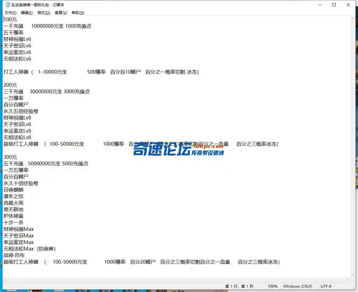This screenshot has height=292, width=358.
Task: Click the 五千爆率 line
Action: (13, 32)
